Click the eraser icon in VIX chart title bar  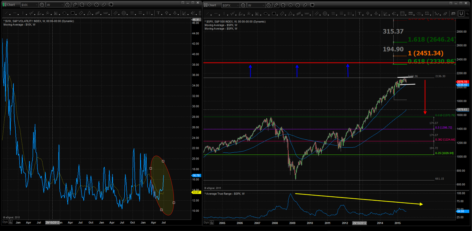point(103,5)
